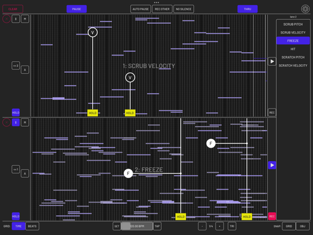Select upper V scrub handle in lane 1
Screen dimensions: 313x235
click(x=92, y=32)
